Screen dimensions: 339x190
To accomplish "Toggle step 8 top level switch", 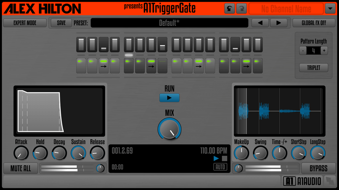I will click(x=162, y=44).
